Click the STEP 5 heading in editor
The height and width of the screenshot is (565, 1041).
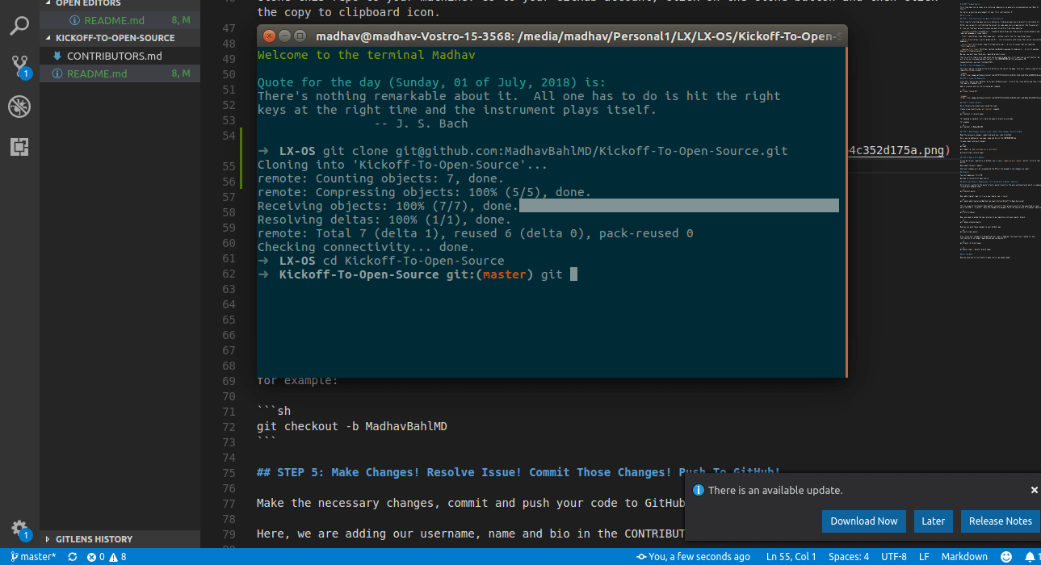[x=518, y=472]
